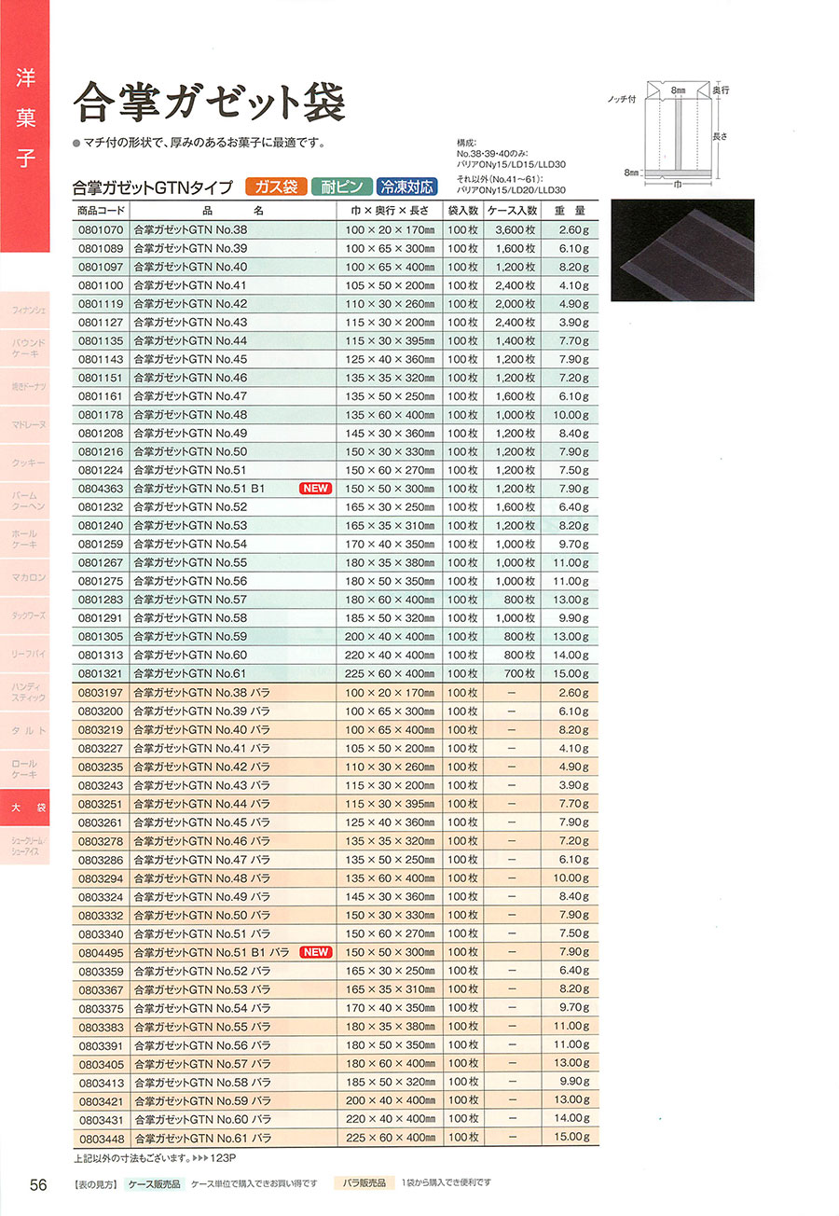Select the バームクーヘン side tab

tap(24, 500)
